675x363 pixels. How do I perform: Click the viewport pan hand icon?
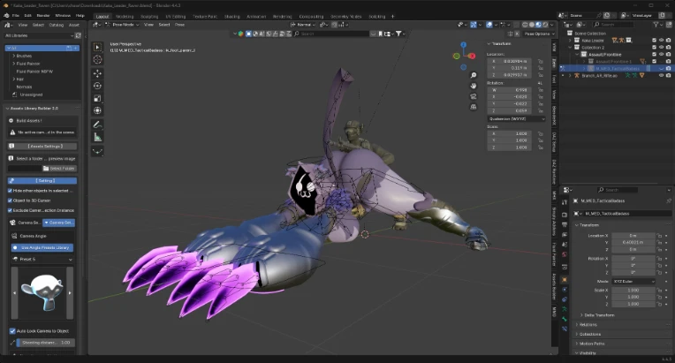(x=474, y=86)
